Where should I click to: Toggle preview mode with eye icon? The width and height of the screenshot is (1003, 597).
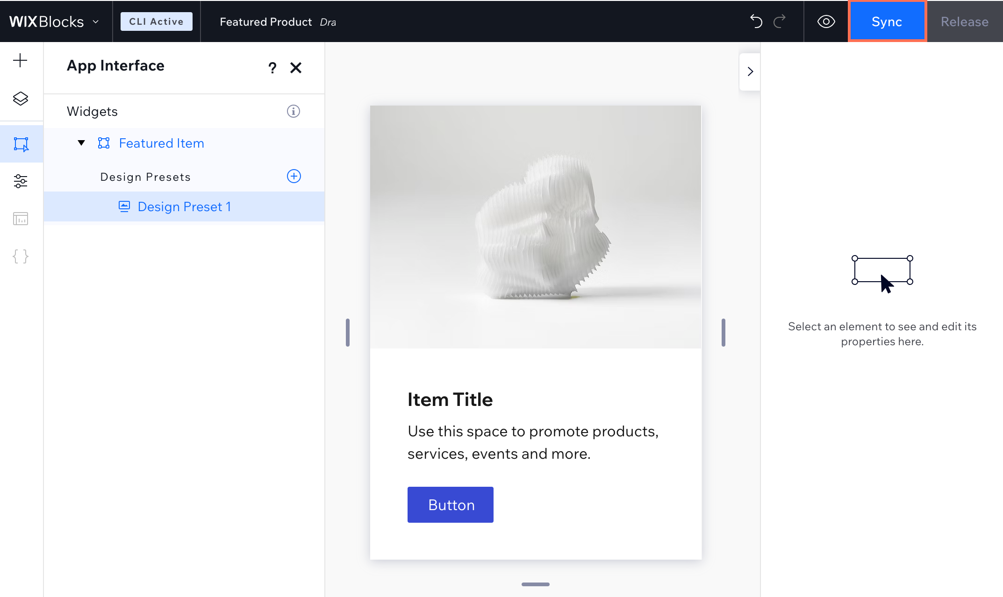click(826, 21)
